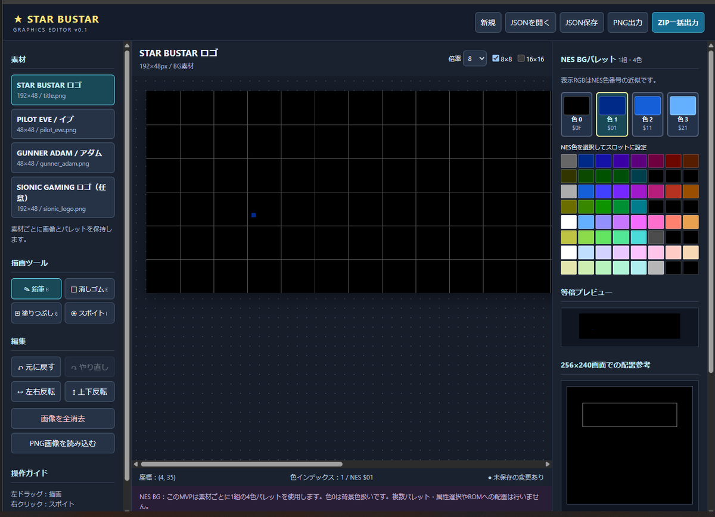This screenshot has width=715, height=517.
Task: Click the 表示RGBはNES色番号の近似です note
Action: click(x=608, y=80)
